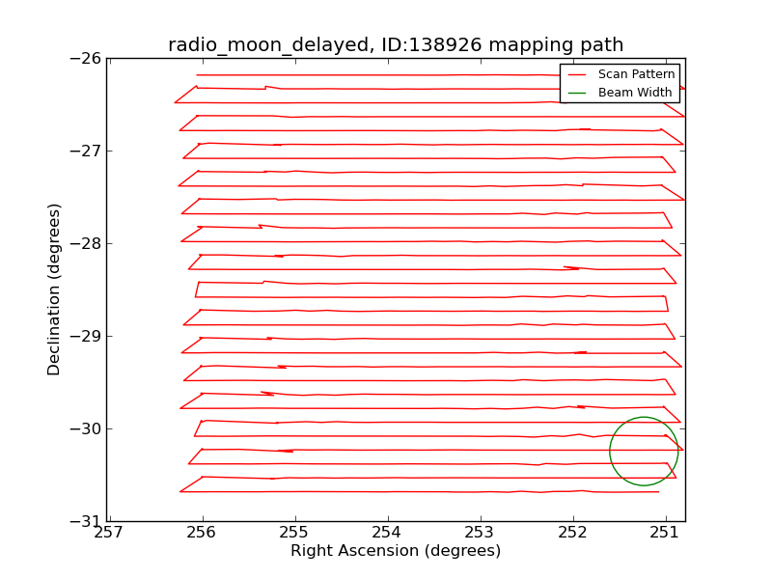Select the red line sample in legend
The image size is (772, 579).
pyautogui.click(x=577, y=74)
